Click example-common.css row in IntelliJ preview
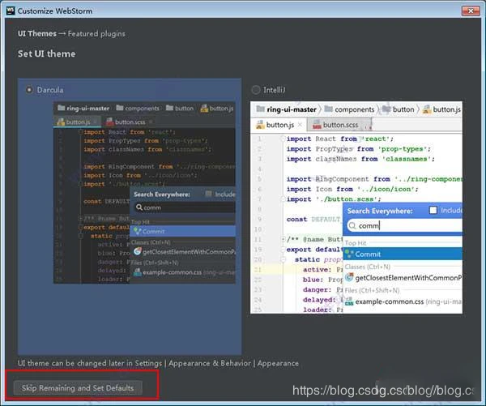This screenshot has height=406, width=486. [403, 301]
